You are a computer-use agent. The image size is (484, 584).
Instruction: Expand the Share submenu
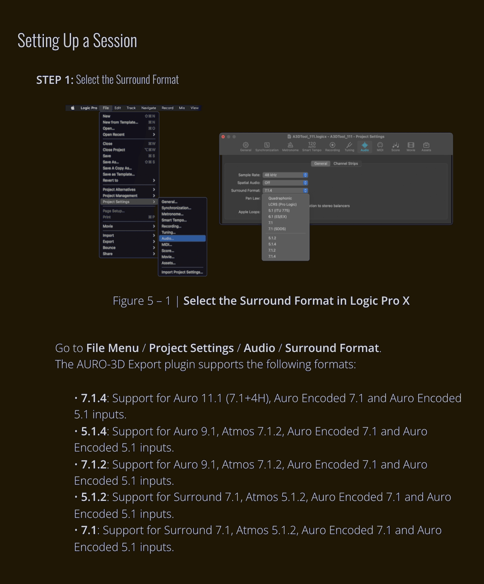tap(129, 254)
